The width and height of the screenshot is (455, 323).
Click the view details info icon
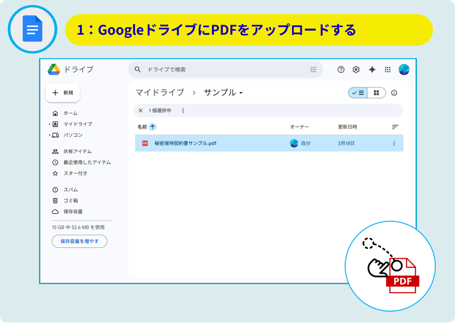pyautogui.click(x=394, y=93)
